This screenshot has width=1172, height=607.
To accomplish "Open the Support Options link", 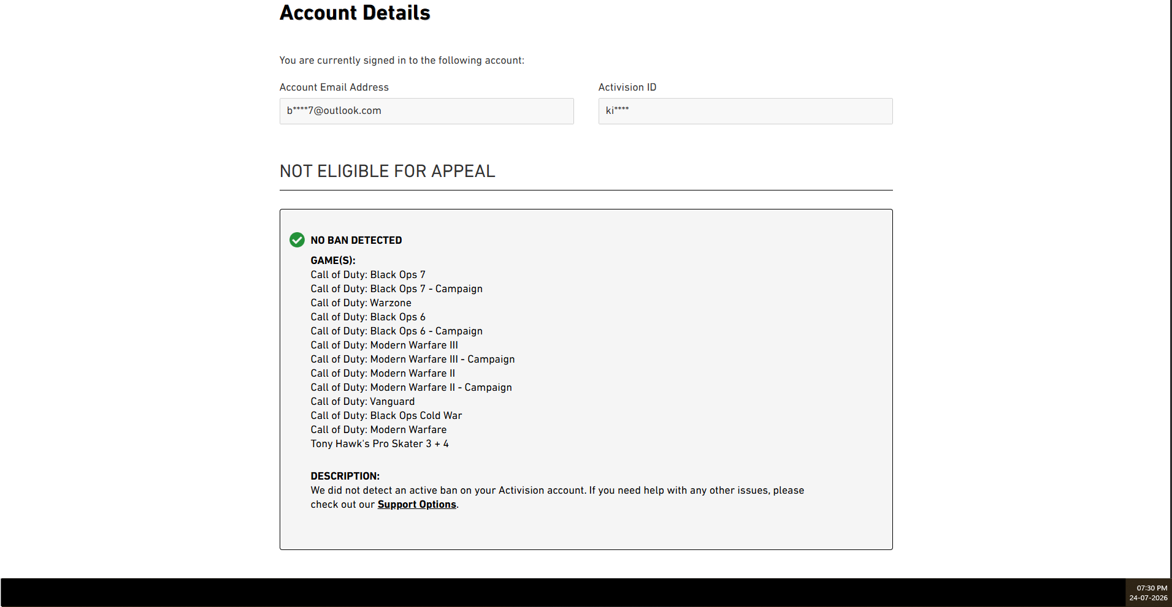I will [x=417, y=504].
